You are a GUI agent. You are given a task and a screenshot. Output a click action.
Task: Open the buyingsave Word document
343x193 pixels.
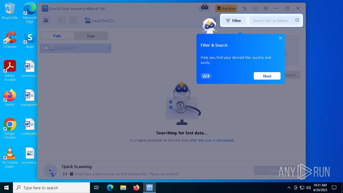pos(29,98)
